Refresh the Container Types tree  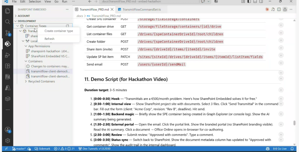(67, 26)
